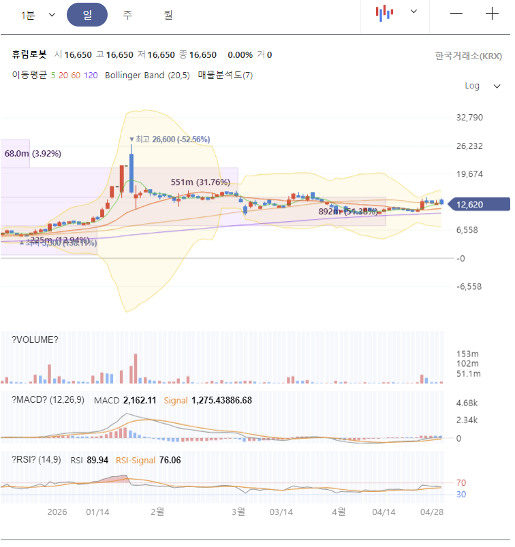Expand the chart type dropdown arrow

click(x=413, y=12)
